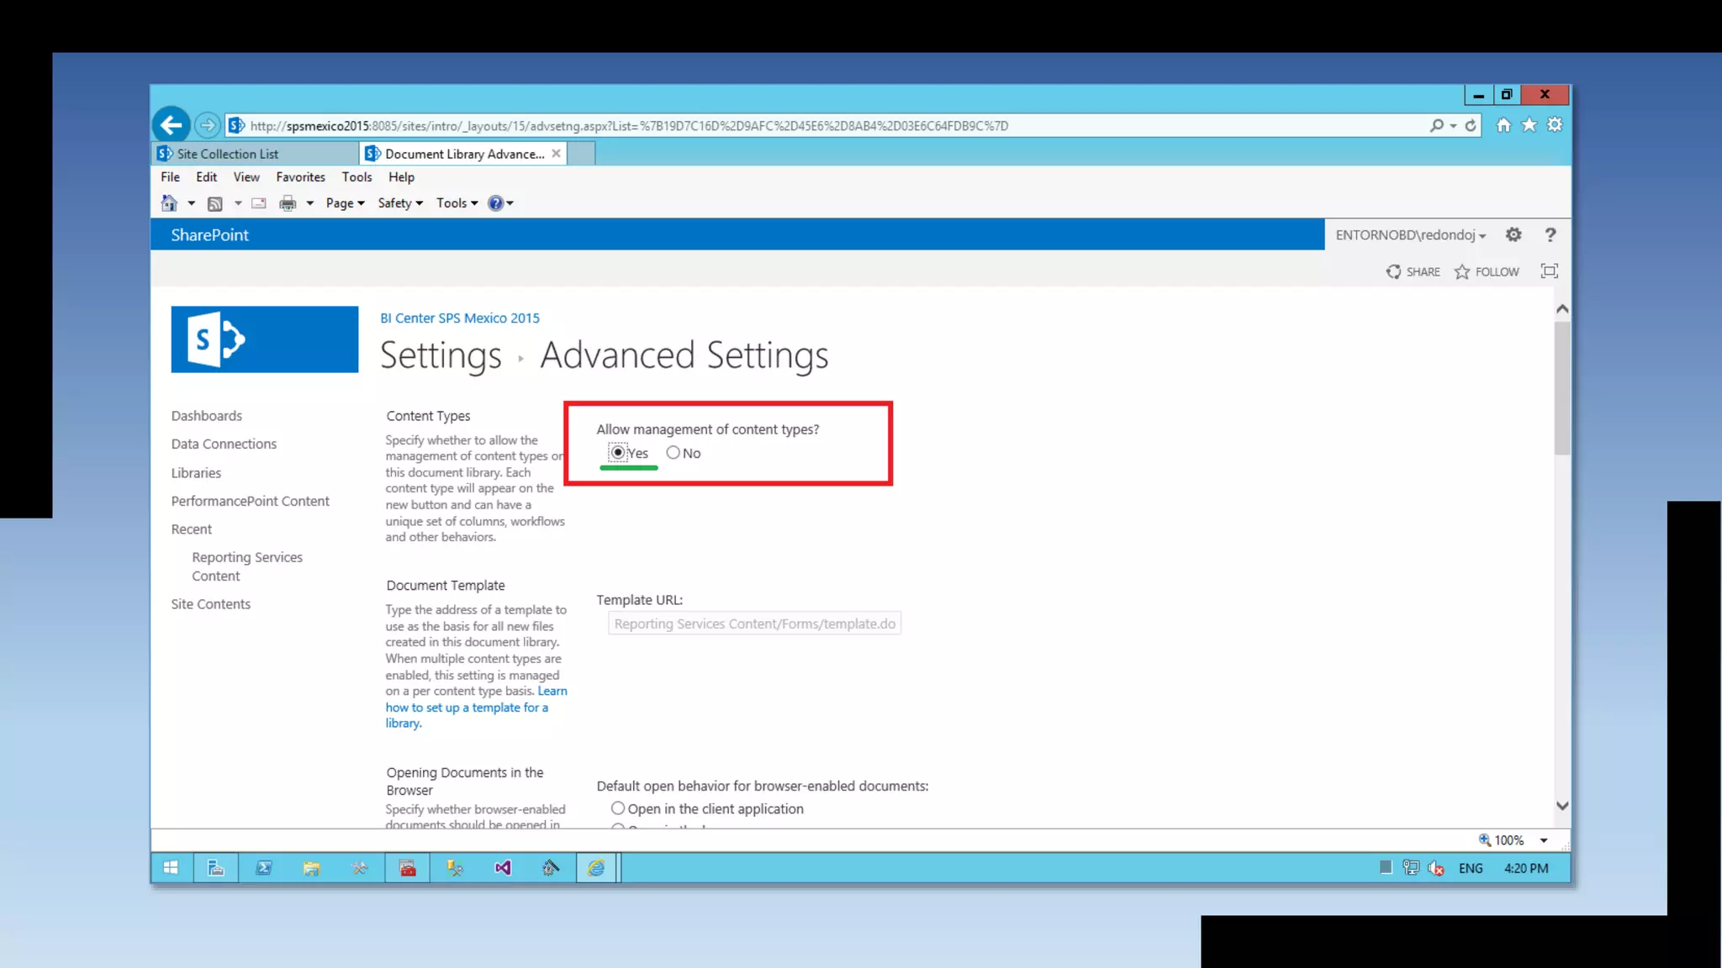This screenshot has width=1722, height=968.
Task: Toggle focus on content icon
Action: 1549,271
